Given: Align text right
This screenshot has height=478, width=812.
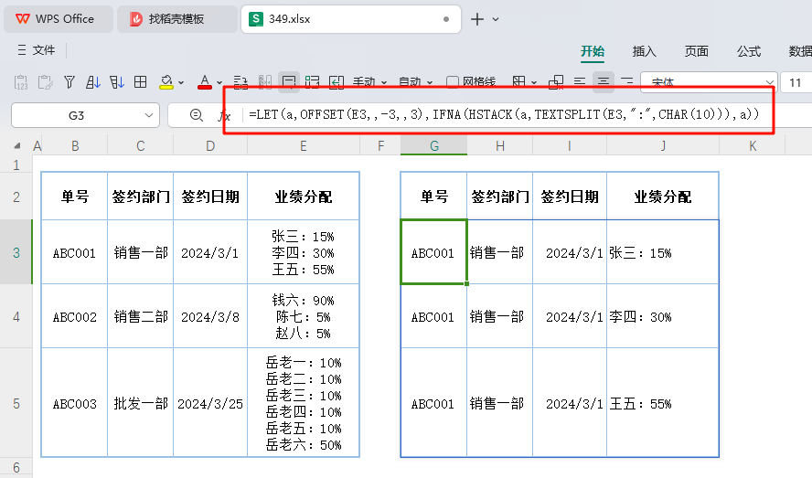Looking at the screenshot, I should [x=627, y=82].
